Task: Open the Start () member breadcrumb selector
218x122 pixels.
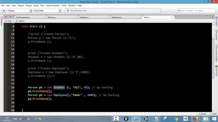Action: 20,21
